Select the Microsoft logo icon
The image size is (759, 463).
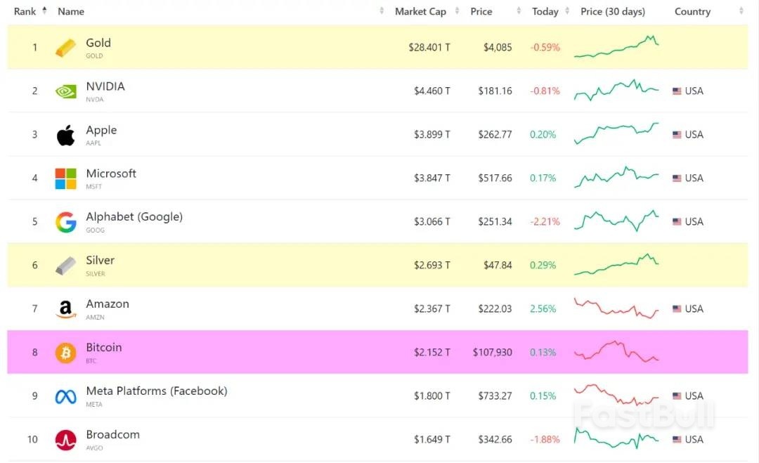[65, 178]
